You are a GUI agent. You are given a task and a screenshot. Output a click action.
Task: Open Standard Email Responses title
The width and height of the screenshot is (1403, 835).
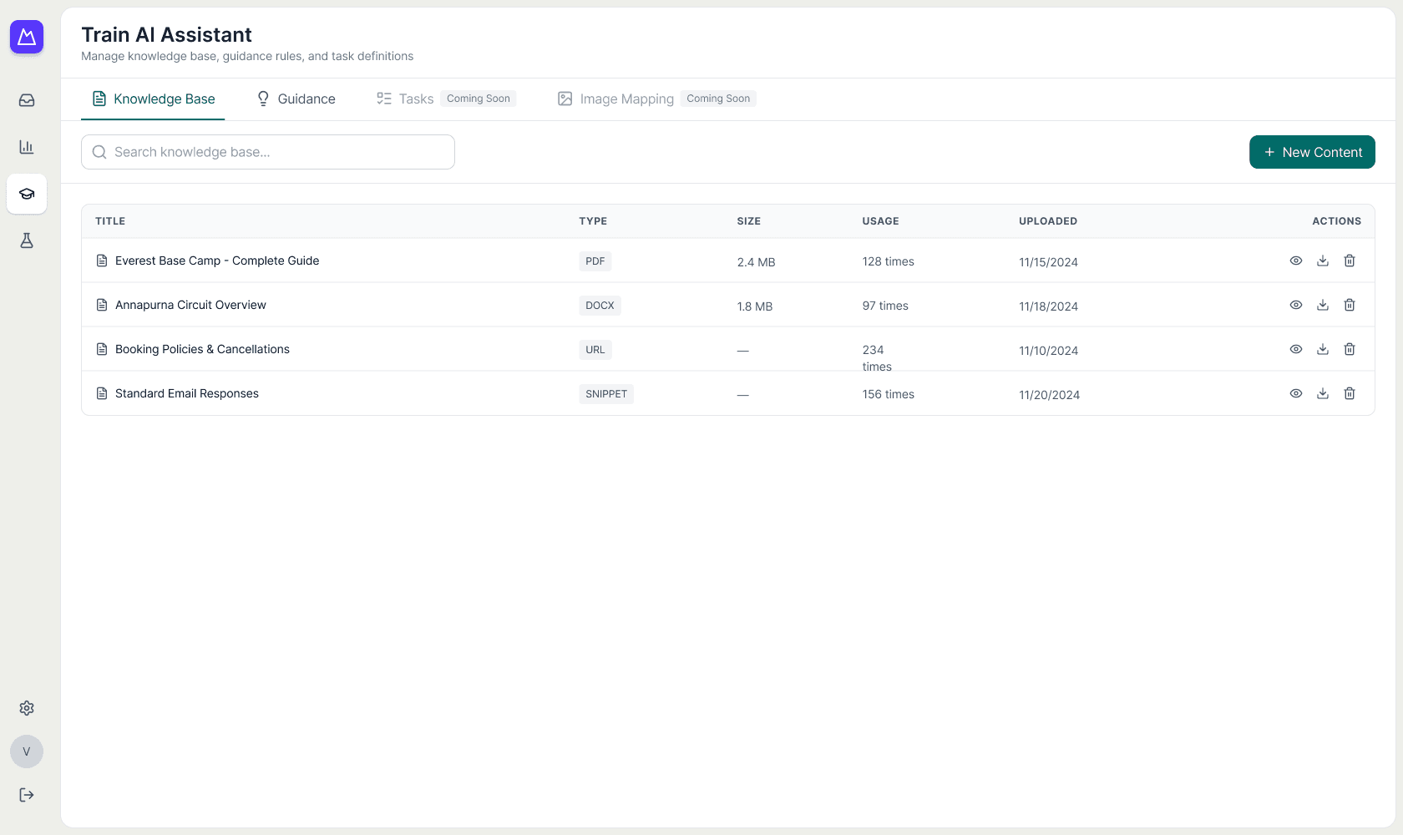tap(187, 393)
